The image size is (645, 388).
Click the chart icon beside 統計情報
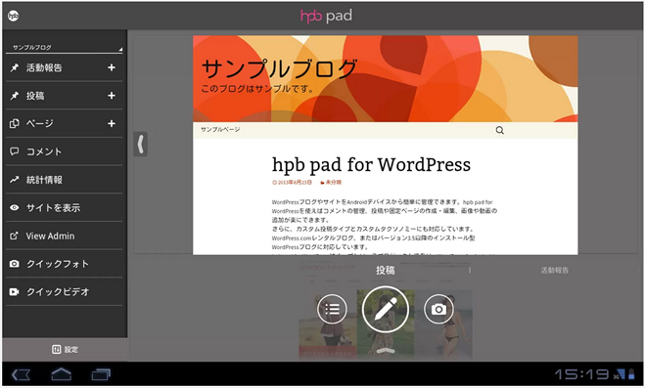pyautogui.click(x=15, y=180)
